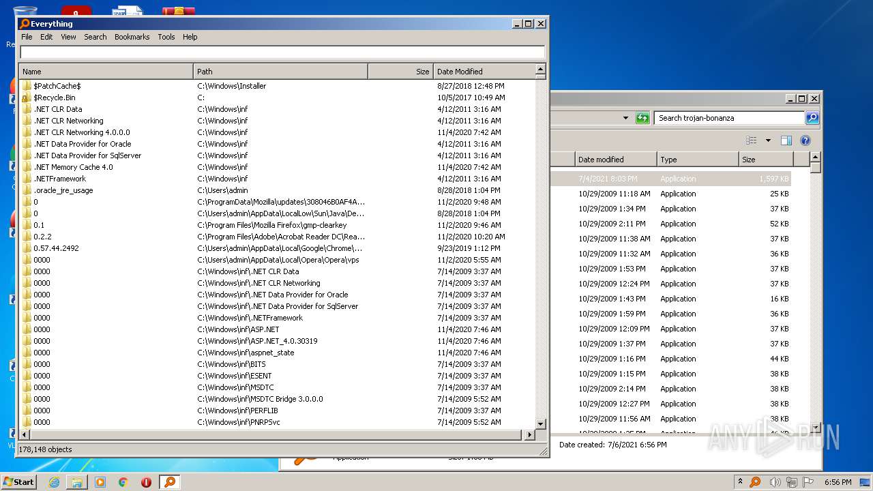Image resolution: width=873 pixels, height=491 pixels.
Task: Sort Everything results by Date Modified
Action: point(484,71)
